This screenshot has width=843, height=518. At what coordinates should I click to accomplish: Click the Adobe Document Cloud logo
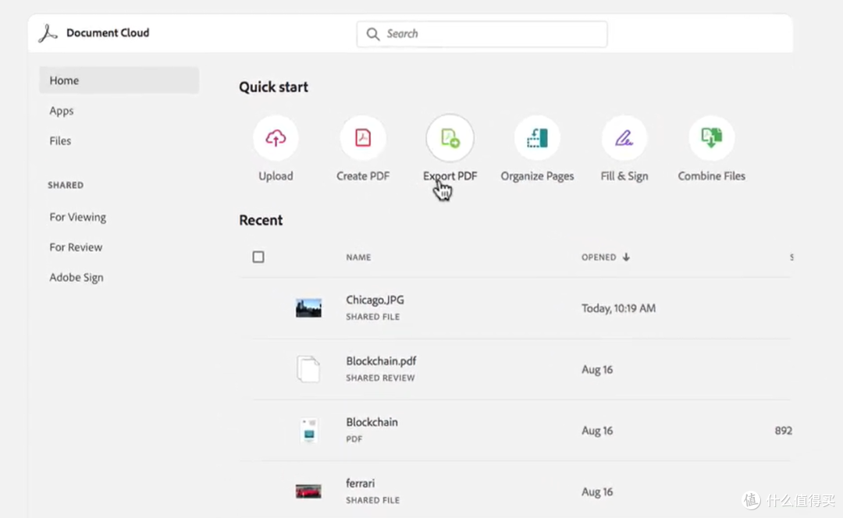pos(48,34)
